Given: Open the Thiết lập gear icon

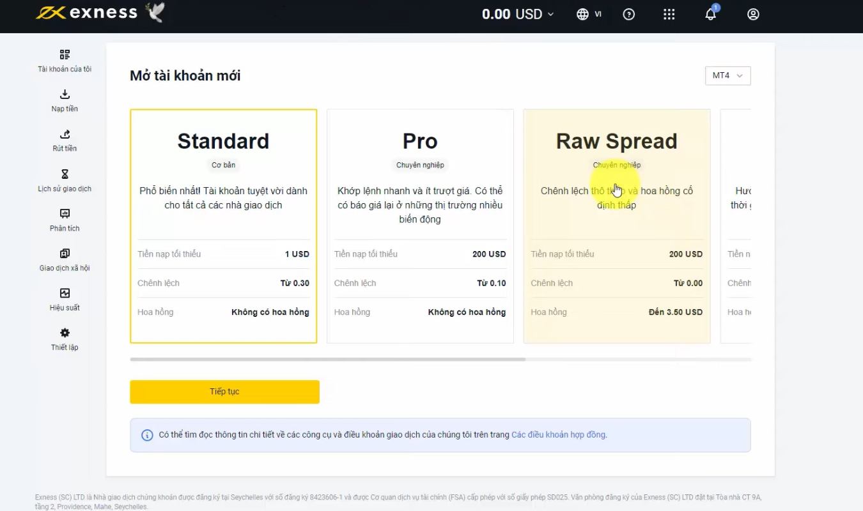Looking at the screenshot, I should click(65, 333).
